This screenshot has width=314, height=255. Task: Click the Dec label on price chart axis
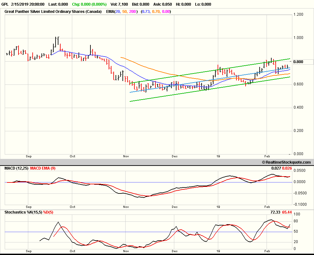(x=175, y=156)
